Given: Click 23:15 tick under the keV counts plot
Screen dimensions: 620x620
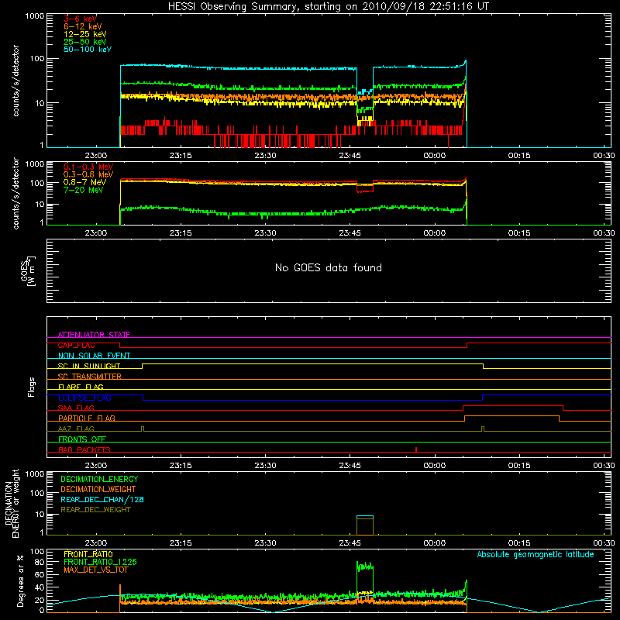Looking at the screenshot, I should pyautogui.click(x=181, y=156).
